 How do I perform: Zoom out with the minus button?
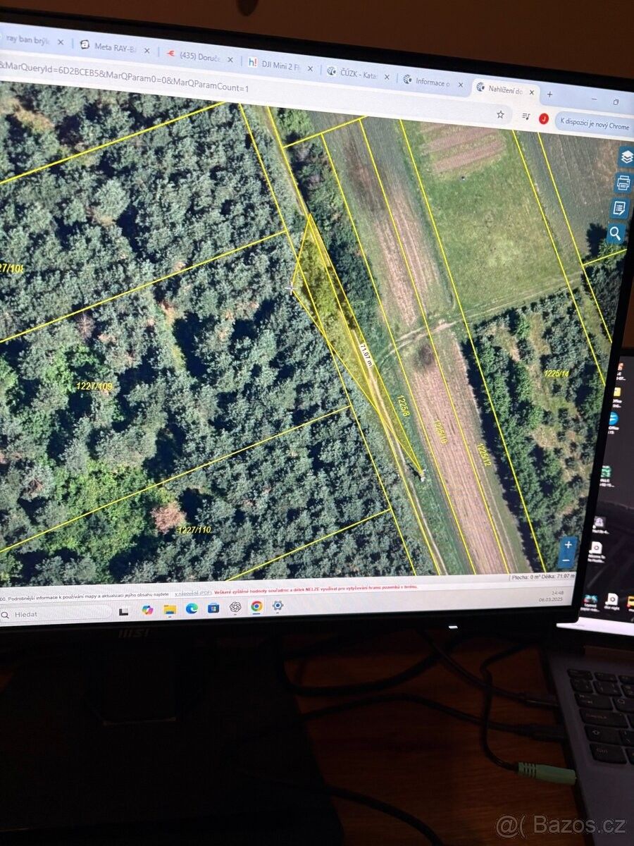567,561
